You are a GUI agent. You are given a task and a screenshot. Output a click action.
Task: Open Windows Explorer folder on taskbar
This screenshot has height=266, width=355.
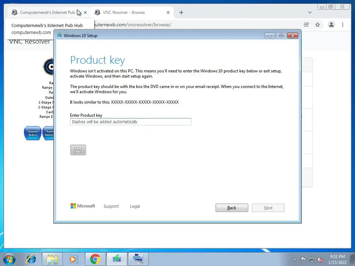(x=52, y=259)
